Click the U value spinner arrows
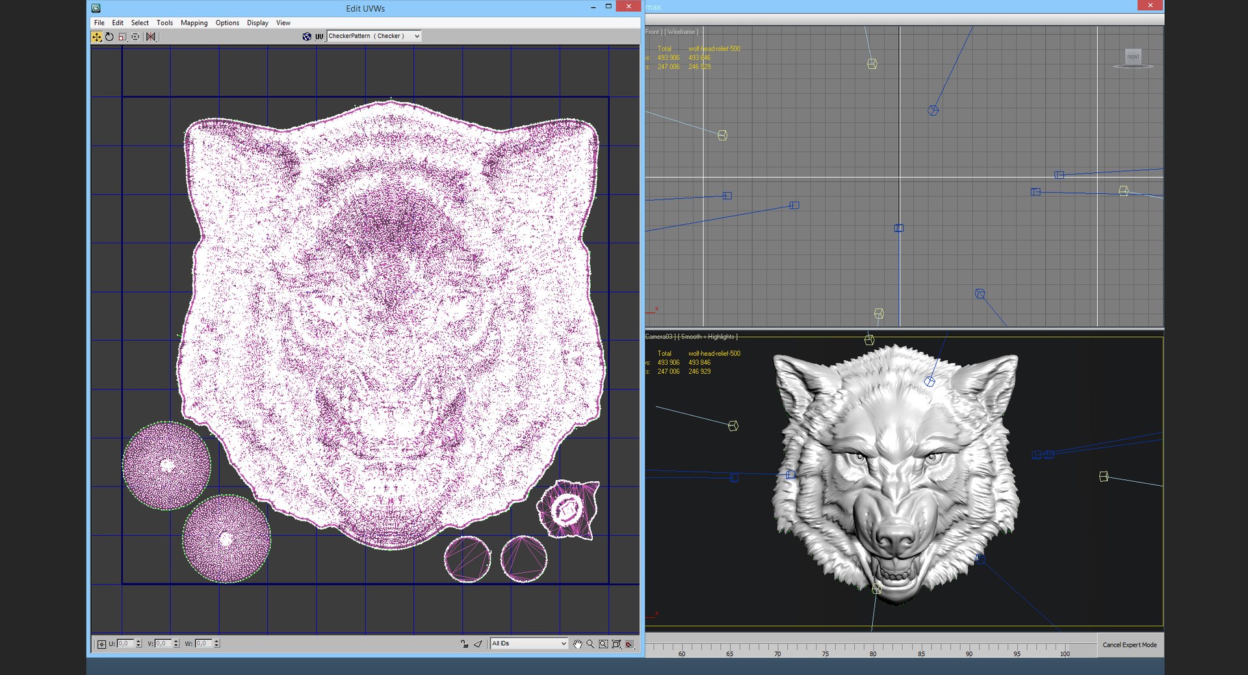This screenshot has width=1248, height=675. coord(138,644)
